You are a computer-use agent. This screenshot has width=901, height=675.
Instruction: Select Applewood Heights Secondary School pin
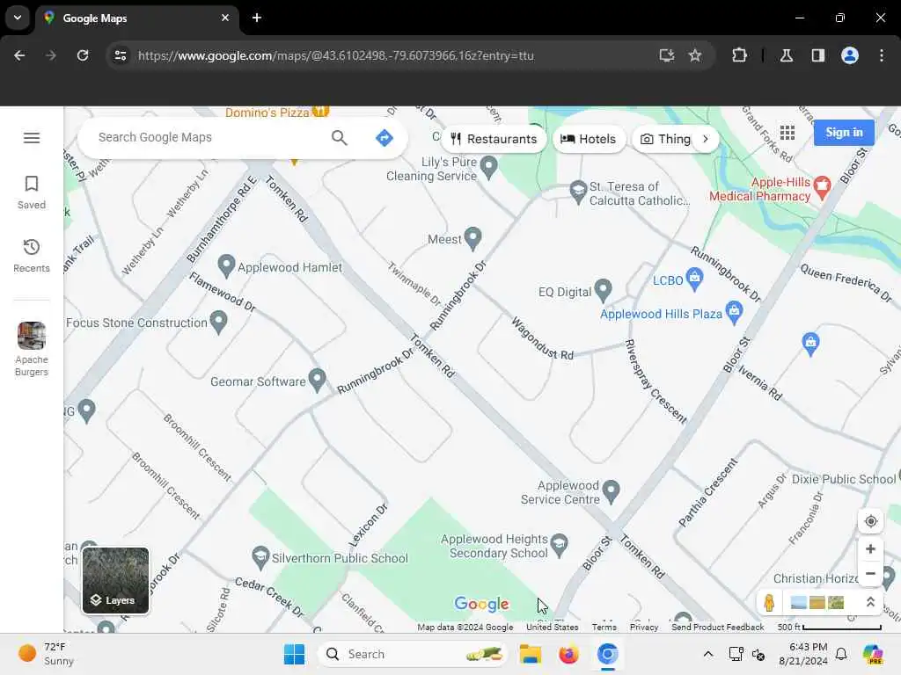559,545
